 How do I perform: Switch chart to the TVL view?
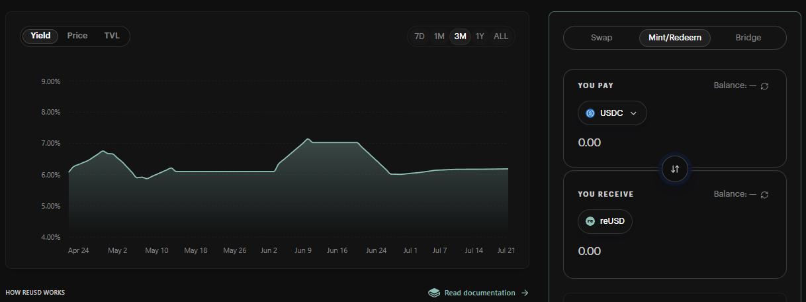click(x=112, y=36)
